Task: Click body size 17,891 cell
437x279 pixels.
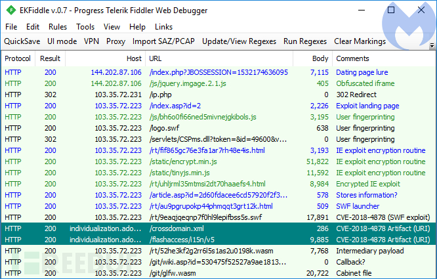Action: [x=318, y=217]
